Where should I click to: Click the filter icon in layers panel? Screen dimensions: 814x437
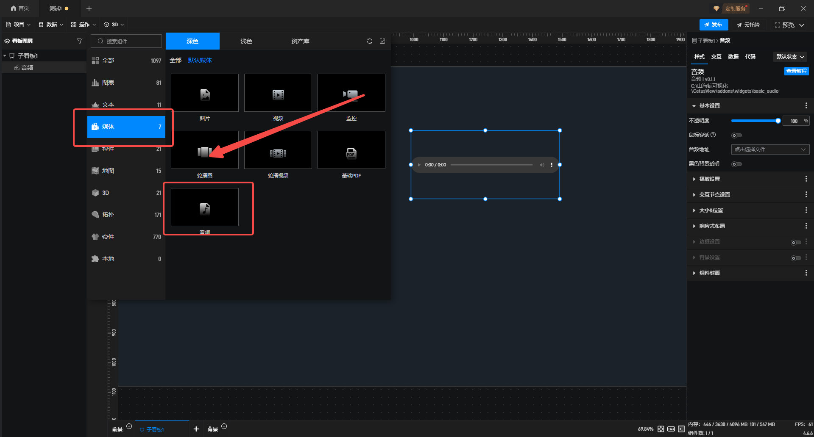[79, 41]
